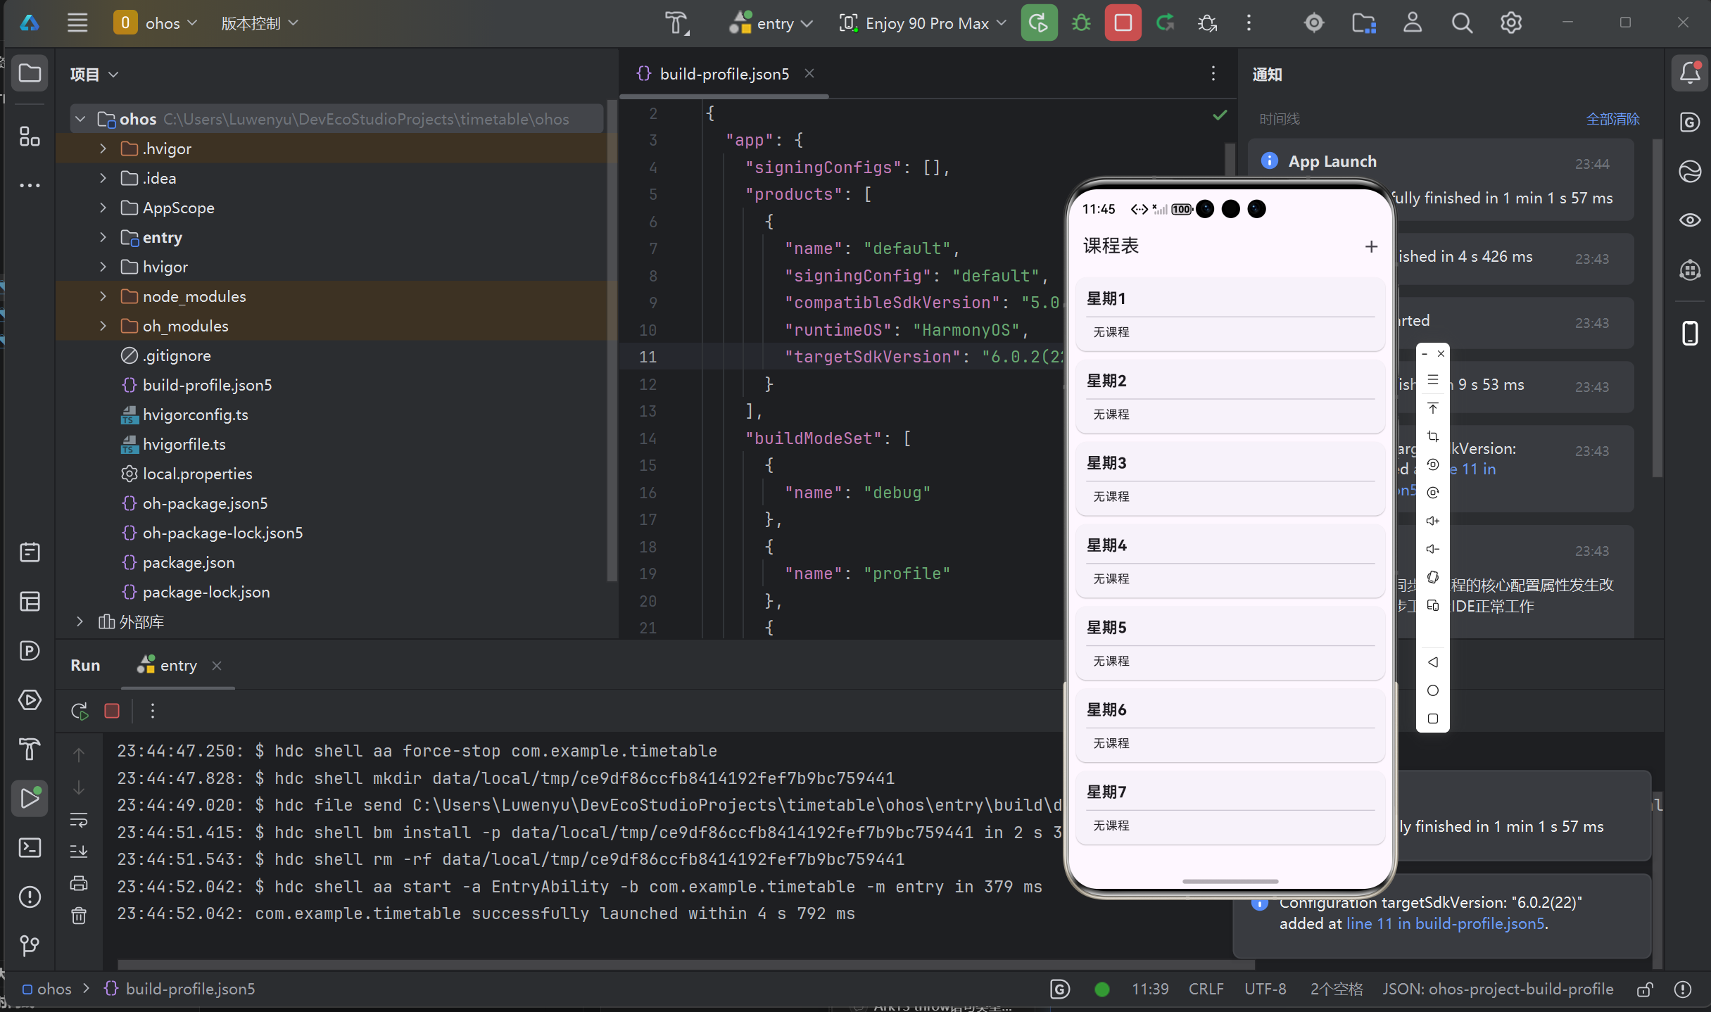Click UTF-8 encoding in status bar

coord(1265,989)
